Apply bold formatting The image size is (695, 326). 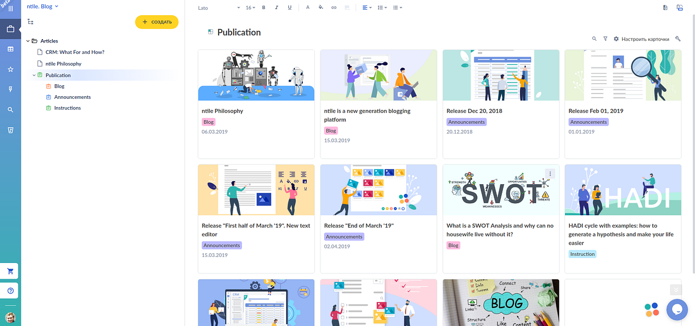pyautogui.click(x=264, y=8)
